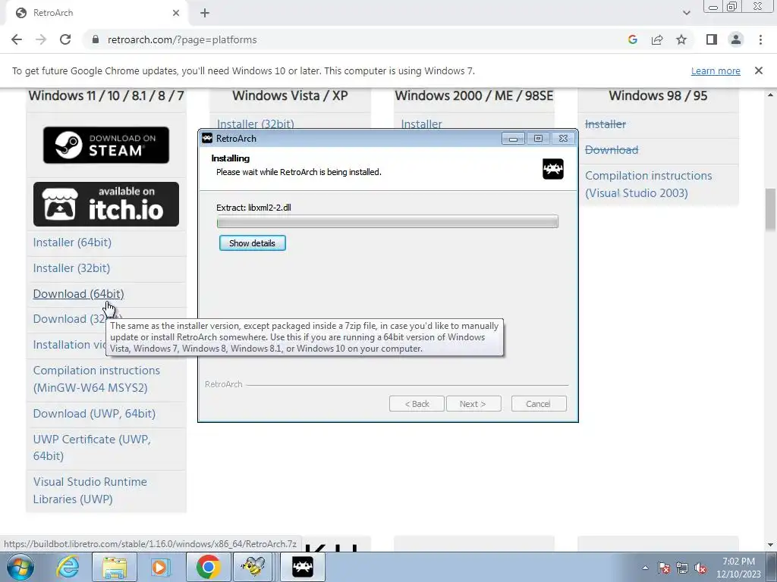Click the RetroArch installer title bar icon
The image size is (777, 582).
point(207,139)
